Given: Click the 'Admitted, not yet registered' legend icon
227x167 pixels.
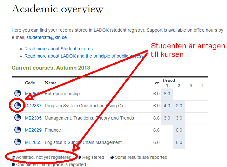Looking at the screenshot, I should tap(13, 157).
